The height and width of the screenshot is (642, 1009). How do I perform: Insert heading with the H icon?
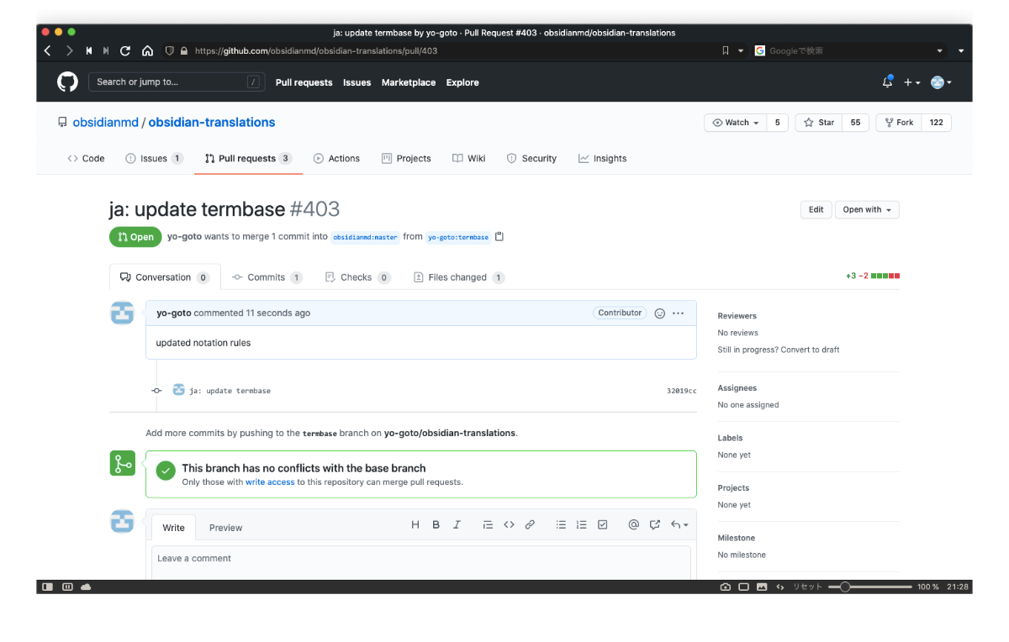(x=415, y=524)
